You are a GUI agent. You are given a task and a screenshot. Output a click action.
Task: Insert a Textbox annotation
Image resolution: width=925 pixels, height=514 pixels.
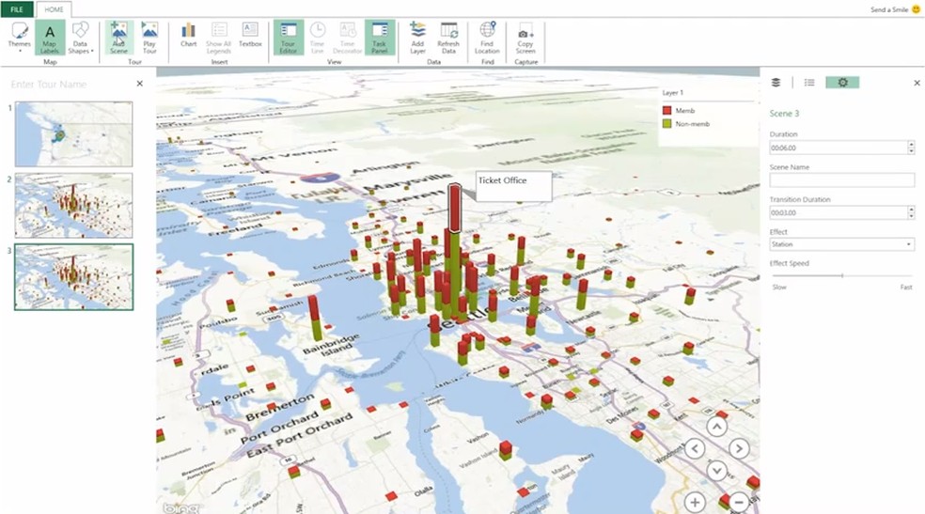250,36
